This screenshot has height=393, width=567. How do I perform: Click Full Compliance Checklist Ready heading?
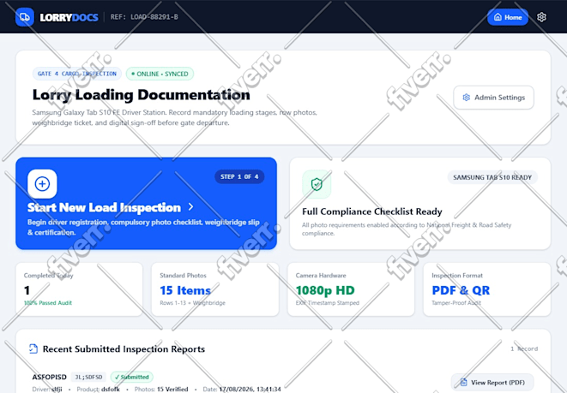(x=372, y=211)
